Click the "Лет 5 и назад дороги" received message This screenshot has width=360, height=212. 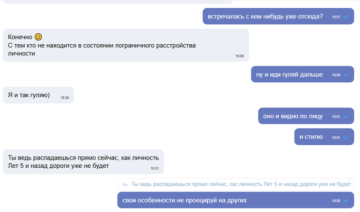[59, 166]
